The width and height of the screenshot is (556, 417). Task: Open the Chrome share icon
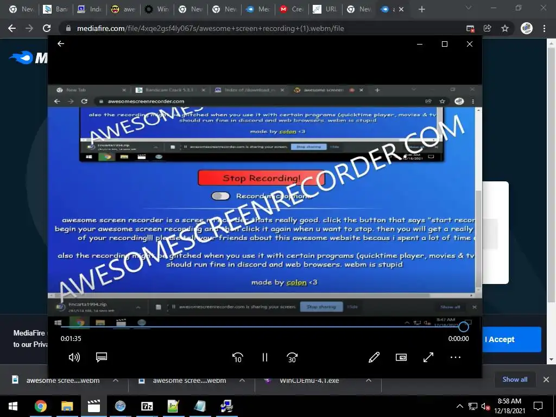tap(488, 28)
